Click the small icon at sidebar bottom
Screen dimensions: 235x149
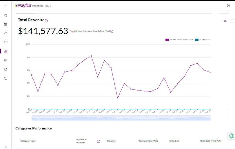click(6, 147)
